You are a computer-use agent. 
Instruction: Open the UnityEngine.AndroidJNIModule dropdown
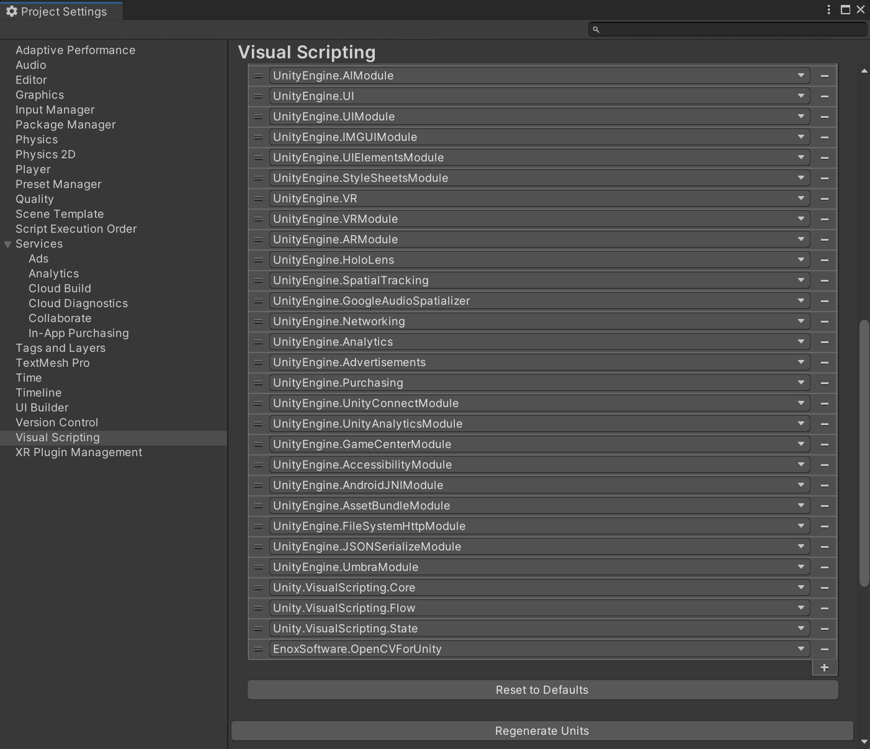(539, 485)
